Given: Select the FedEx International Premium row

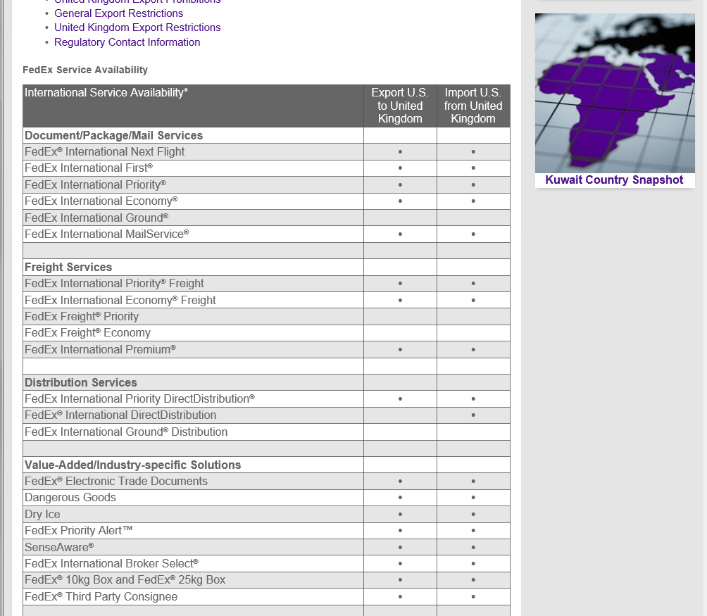Looking at the screenshot, I should [266, 350].
